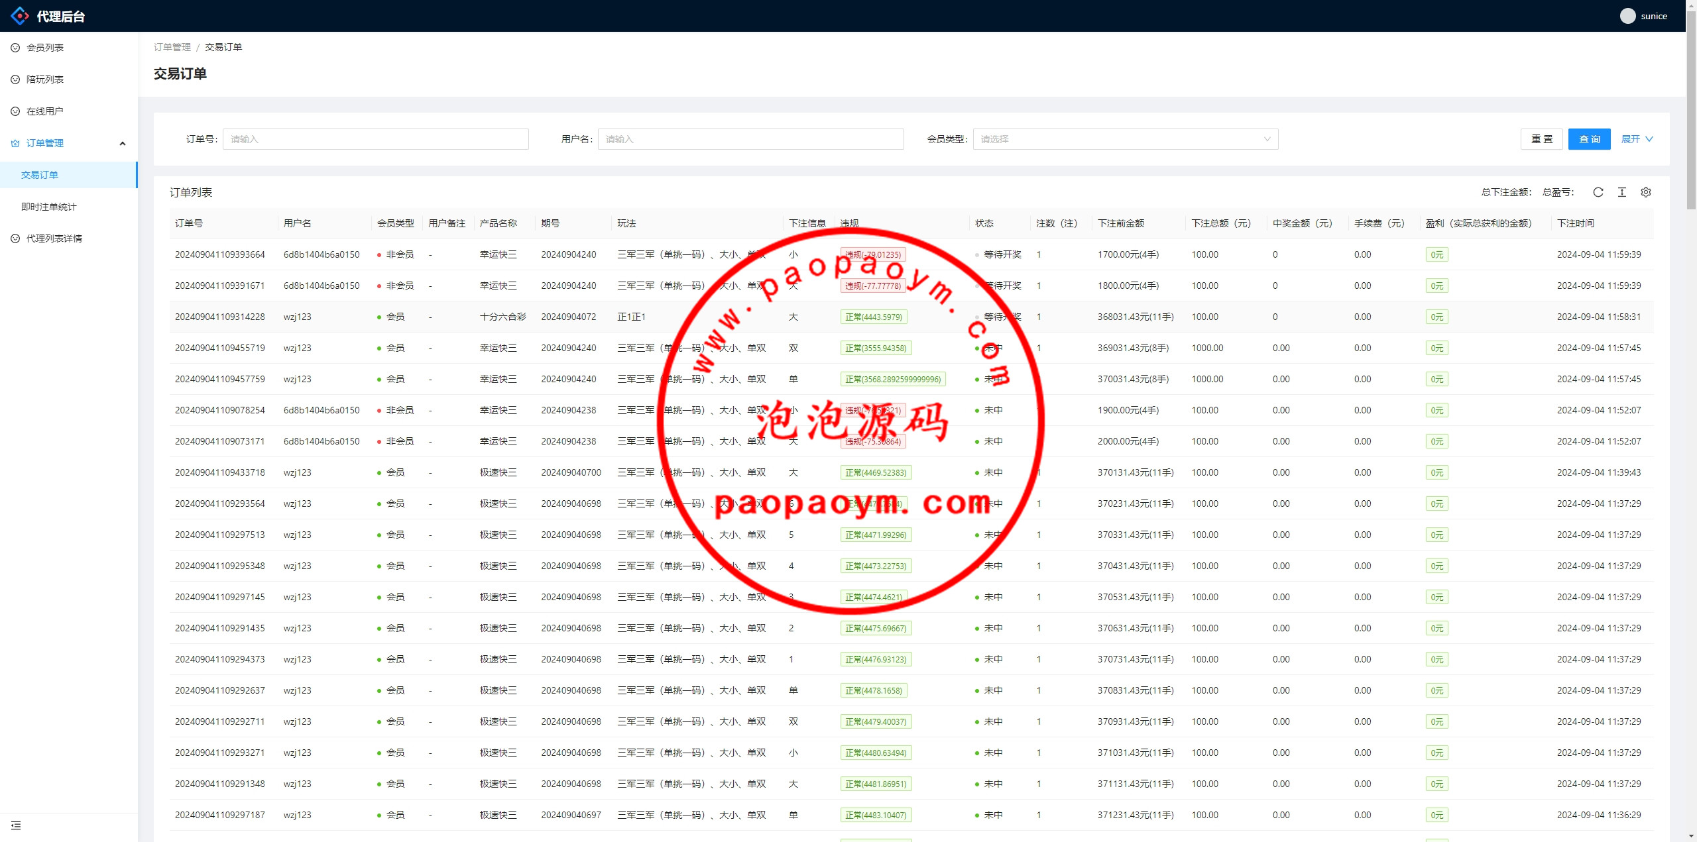The width and height of the screenshot is (1697, 842).
Task: Click 1700.00元(4手) amount cell
Action: (1128, 254)
